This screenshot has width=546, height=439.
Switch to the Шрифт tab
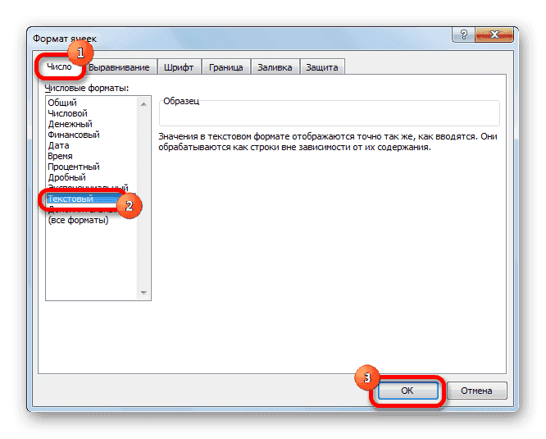pyautogui.click(x=179, y=67)
